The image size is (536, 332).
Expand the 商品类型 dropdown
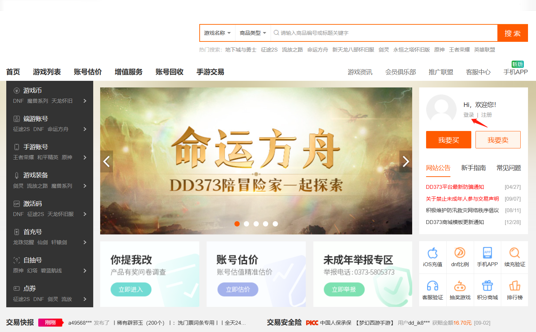(253, 33)
